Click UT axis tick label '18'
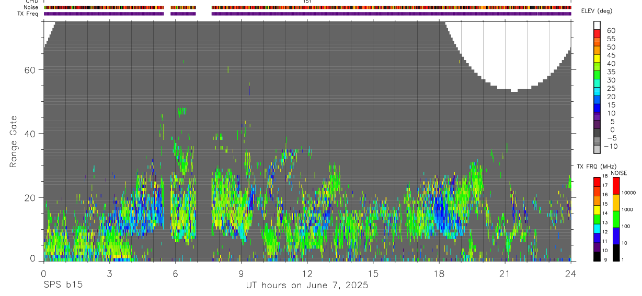 pyautogui.click(x=439, y=273)
